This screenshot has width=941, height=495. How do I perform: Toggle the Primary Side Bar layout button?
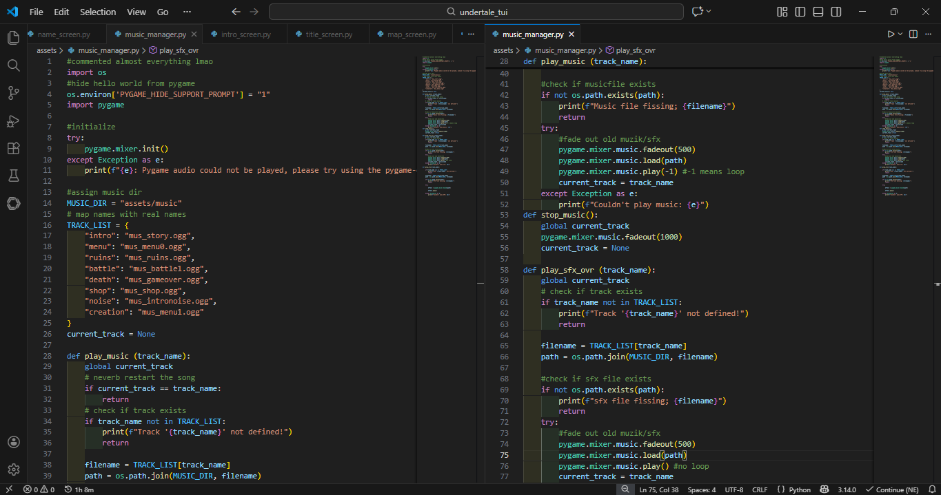[x=800, y=12]
